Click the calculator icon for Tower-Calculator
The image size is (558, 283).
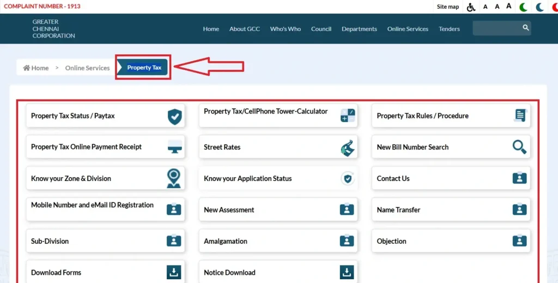347,116
